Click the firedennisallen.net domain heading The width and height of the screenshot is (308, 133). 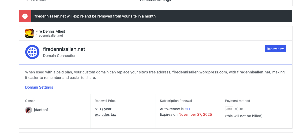64,49
